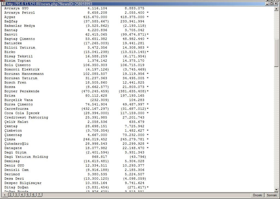The height and width of the screenshot is (199, 280).
Task: Select the Çimentaş row name
Action: 13,135
